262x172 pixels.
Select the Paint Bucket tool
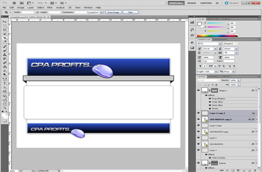(x=5, y=67)
